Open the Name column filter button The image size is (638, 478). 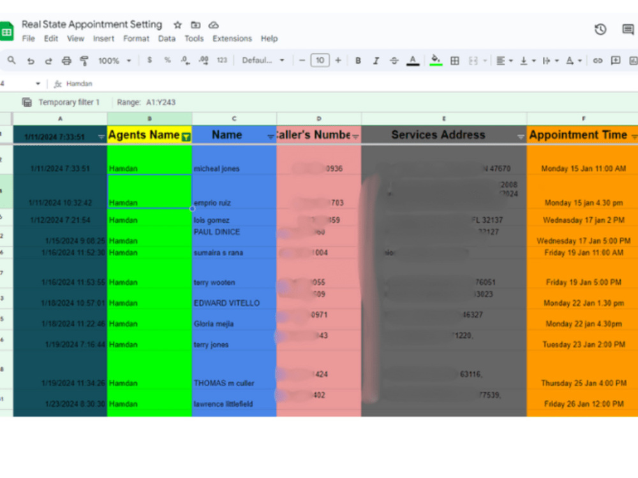click(x=271, y=136)
